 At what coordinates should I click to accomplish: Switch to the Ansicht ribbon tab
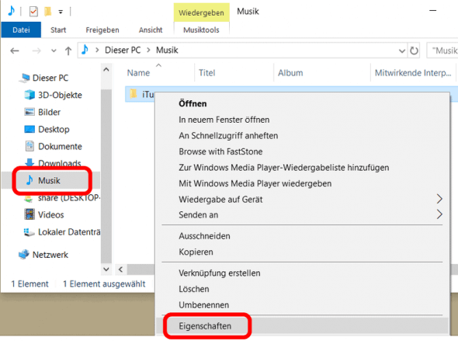pyautogui.click(x=151, y=30)
